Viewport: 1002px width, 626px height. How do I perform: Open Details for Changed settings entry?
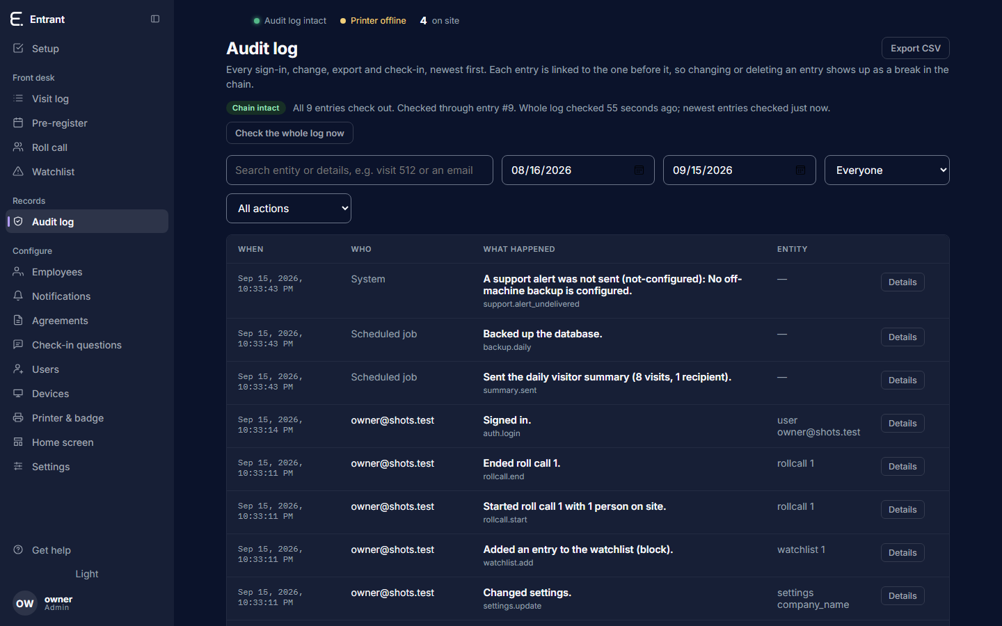(902, 595)
